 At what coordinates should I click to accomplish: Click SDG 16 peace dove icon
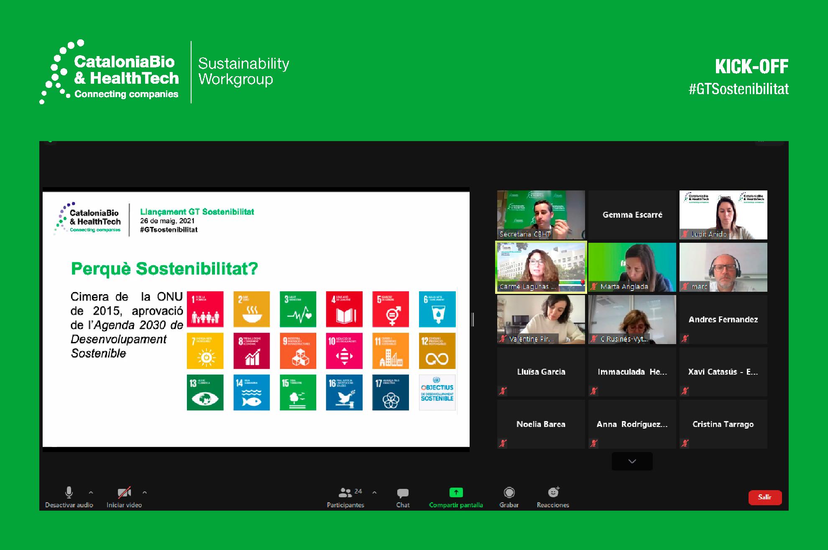344,392
